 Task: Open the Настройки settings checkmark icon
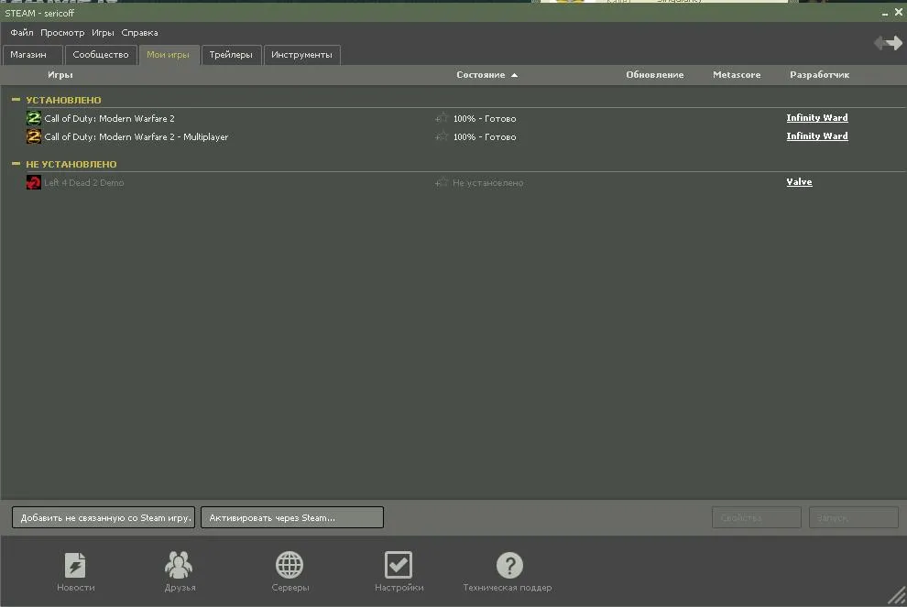click(x=399, y=565)
